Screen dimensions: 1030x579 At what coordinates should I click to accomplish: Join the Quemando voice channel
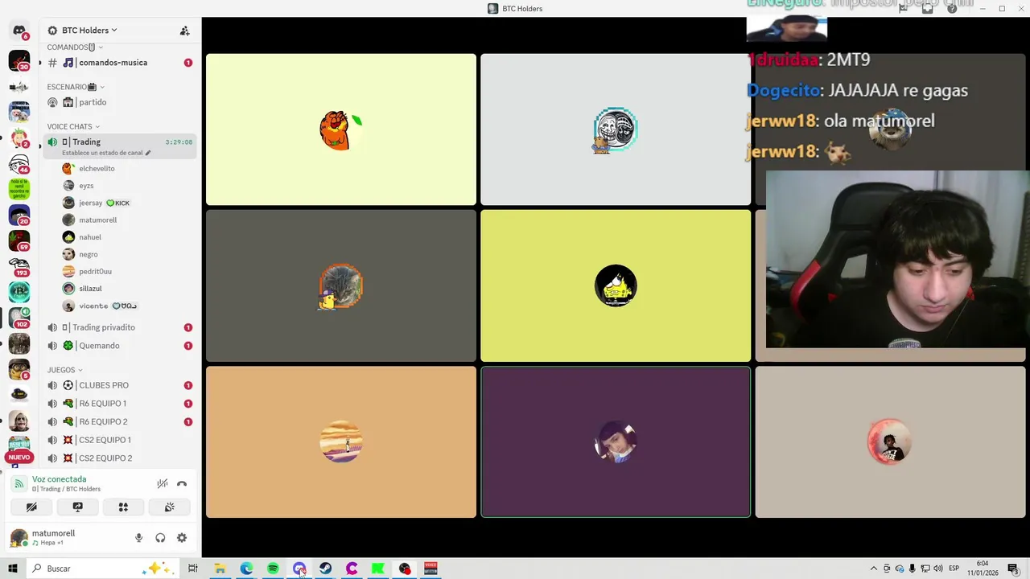[119, 346]
